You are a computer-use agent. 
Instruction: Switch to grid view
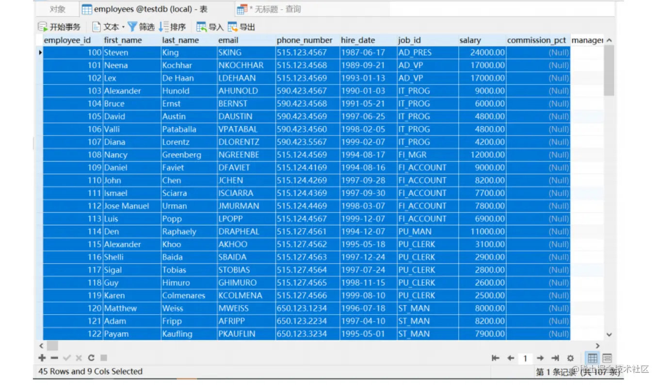click(x=593, y=358)
